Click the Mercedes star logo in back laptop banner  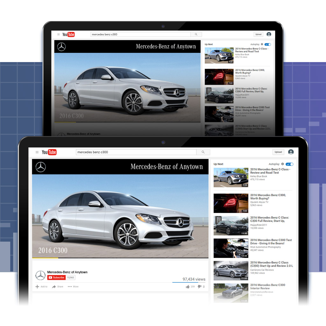pos(61,47)
